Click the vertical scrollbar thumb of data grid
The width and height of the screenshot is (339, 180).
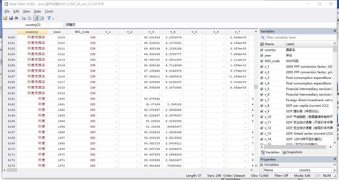coord(256,87)
